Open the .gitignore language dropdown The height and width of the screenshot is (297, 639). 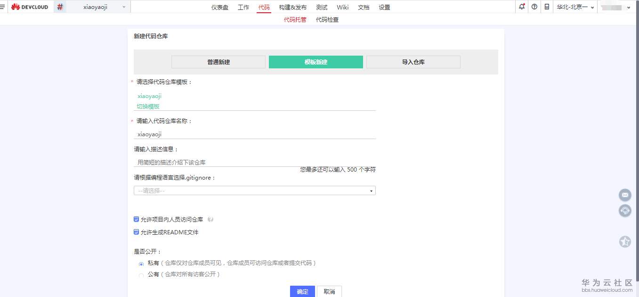[x=254, y=190]
